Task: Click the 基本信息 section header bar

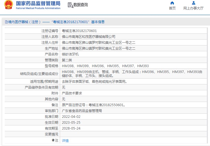Action: click(105, 22)
